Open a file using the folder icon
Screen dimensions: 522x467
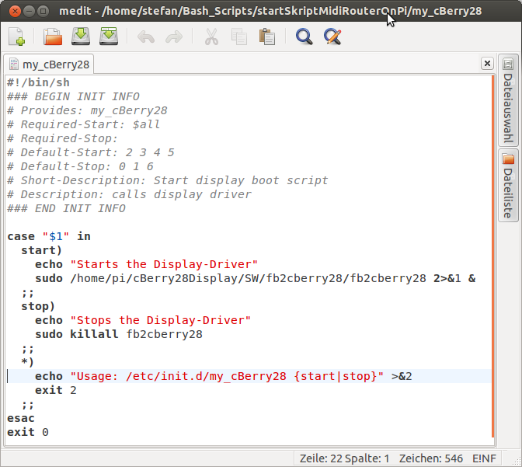coord(53,37)
